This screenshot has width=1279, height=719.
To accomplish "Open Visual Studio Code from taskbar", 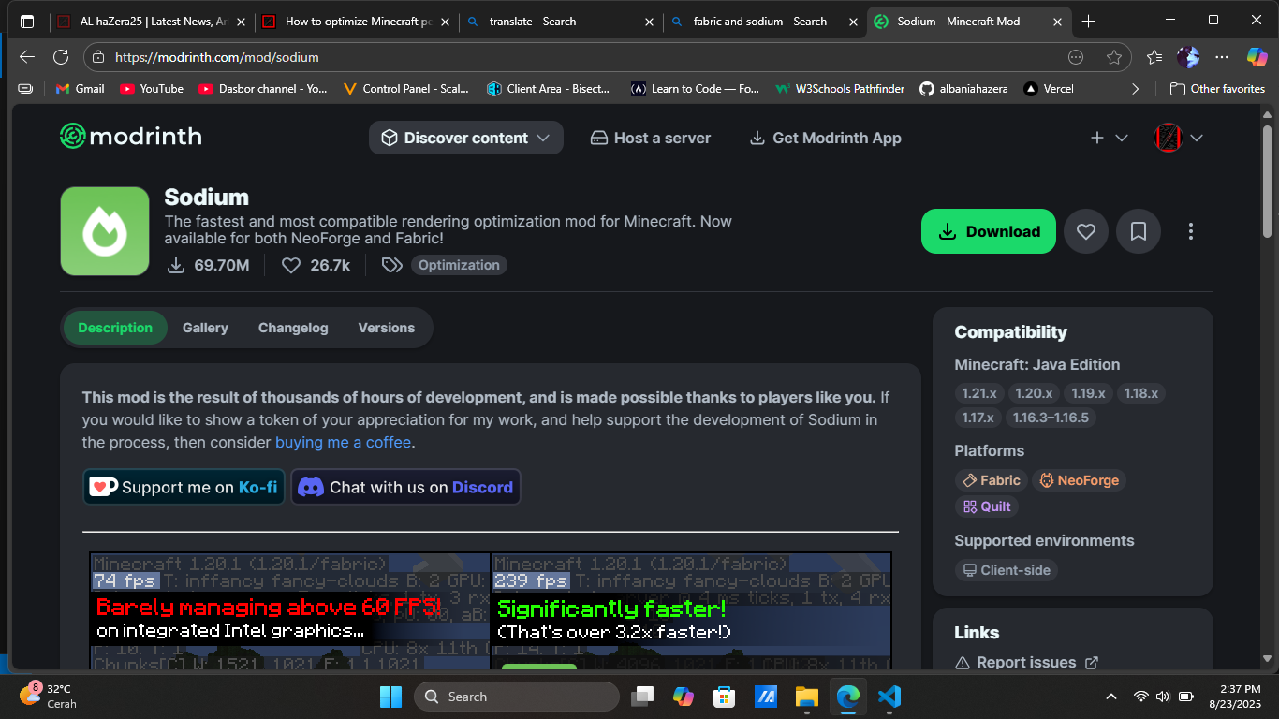I will (x=889, y=697).
